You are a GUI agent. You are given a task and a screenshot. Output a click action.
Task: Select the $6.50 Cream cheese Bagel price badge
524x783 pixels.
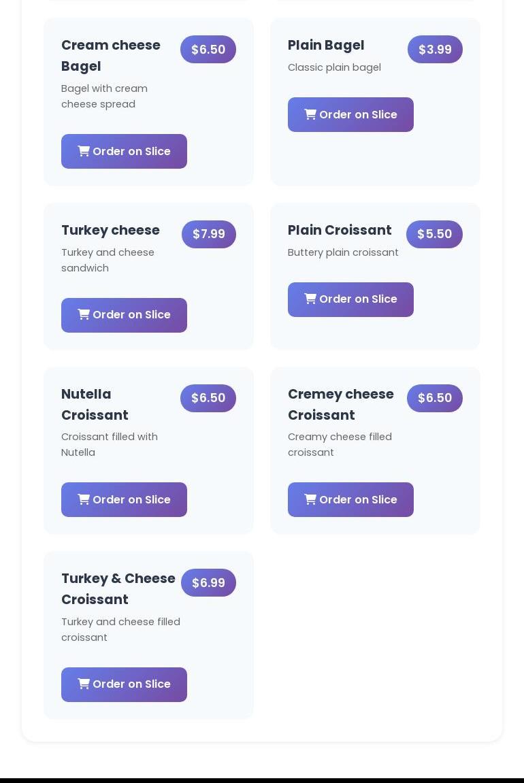(x=208, y=50)
